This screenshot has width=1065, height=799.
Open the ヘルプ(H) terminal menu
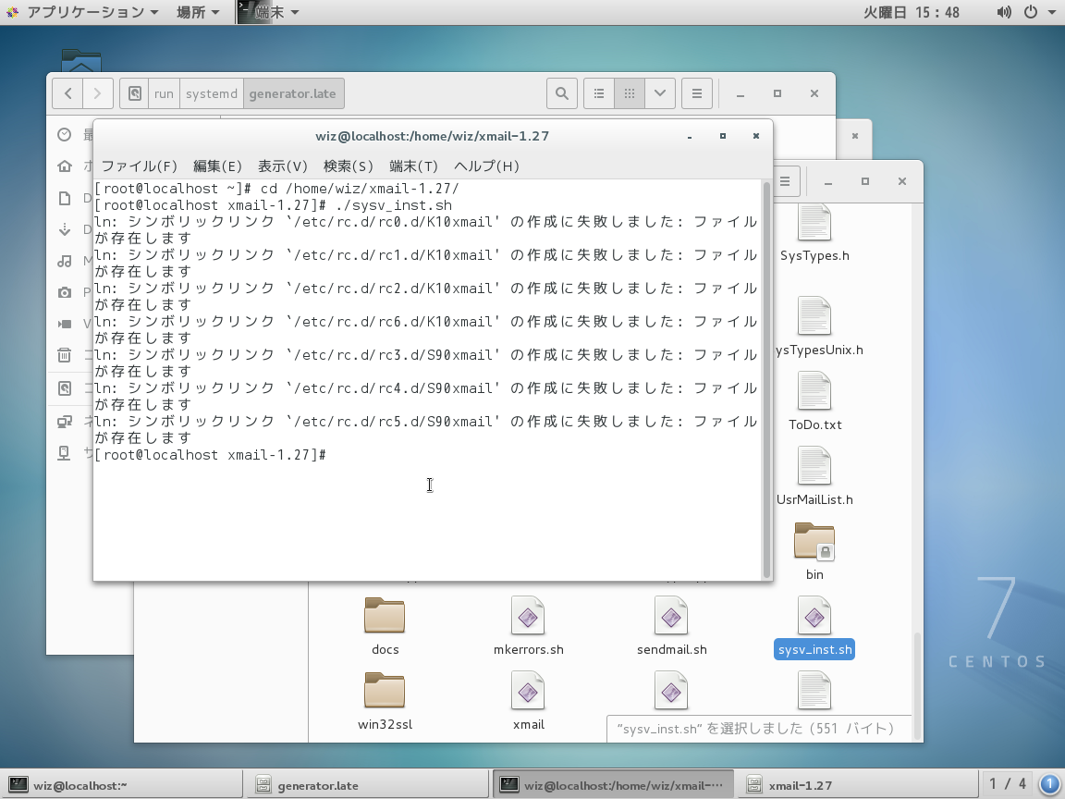pos(486,166)
